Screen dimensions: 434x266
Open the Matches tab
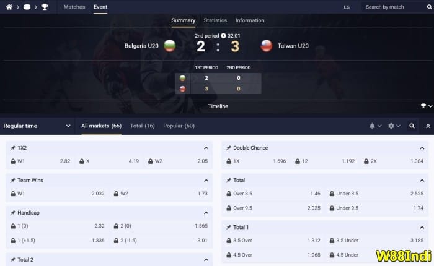(x=74, y=7)
